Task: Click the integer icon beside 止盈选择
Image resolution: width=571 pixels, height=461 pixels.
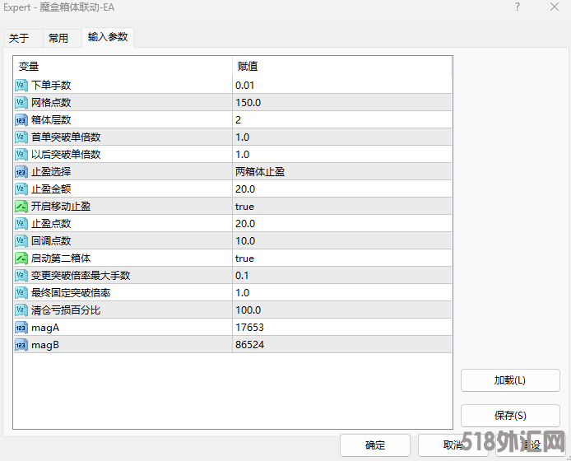Action: tap(21, 172)
